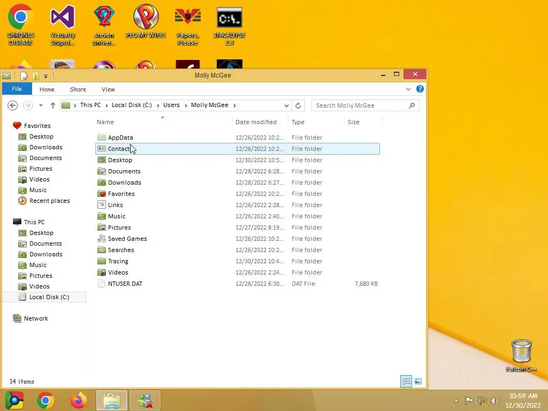Click Local Disk (C:) breadcrumb

click(132, 105)
